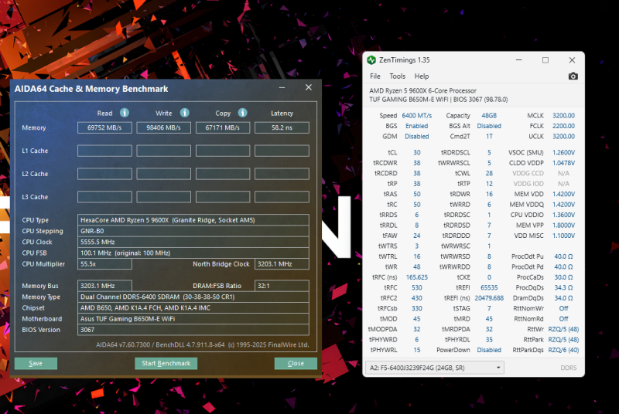The image size is (619, 414).
Task: Click the CPU Stepping value GNR-B0
Action: point(193,231)
